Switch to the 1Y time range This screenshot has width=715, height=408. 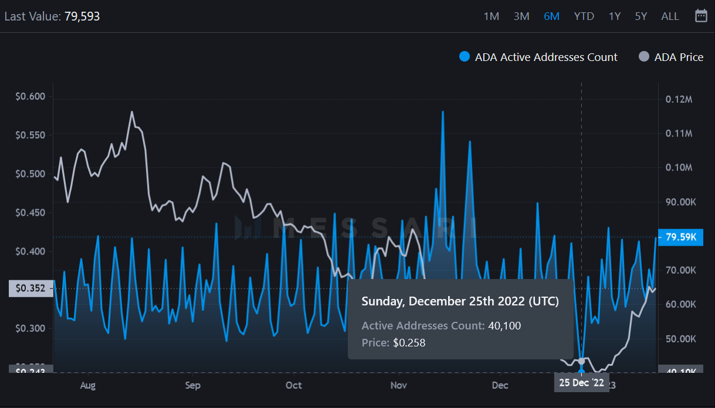(x=615, y=16)
